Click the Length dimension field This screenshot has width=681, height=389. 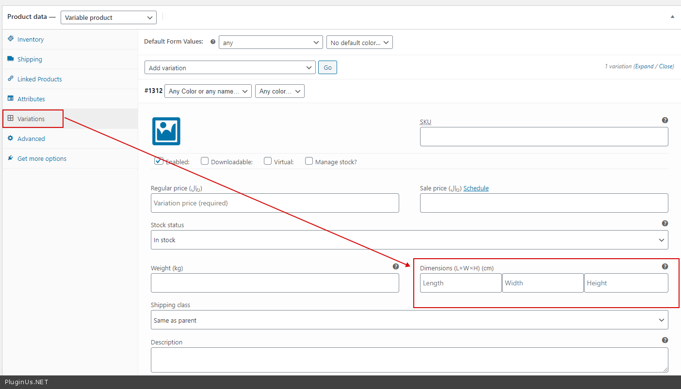coord(460,283)
